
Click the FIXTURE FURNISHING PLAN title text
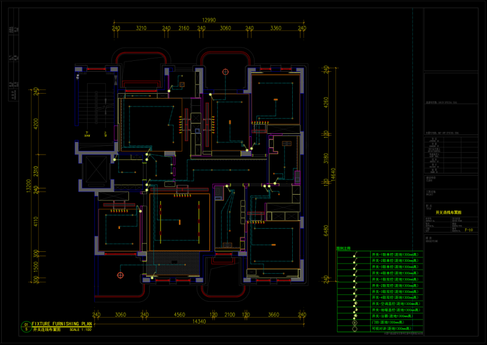(62, 324)
